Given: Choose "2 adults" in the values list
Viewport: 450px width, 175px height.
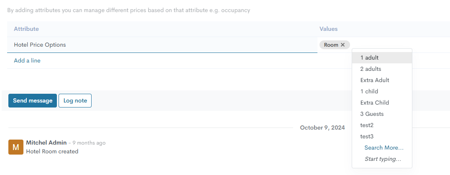Looking at the screenshot, I should click(371, 69).
